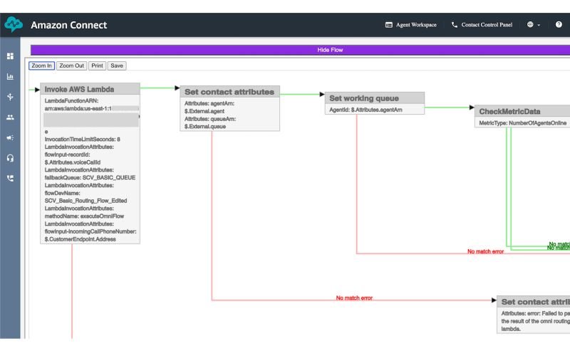Select the Invoke AWS Lambda block header

(90, 89)
